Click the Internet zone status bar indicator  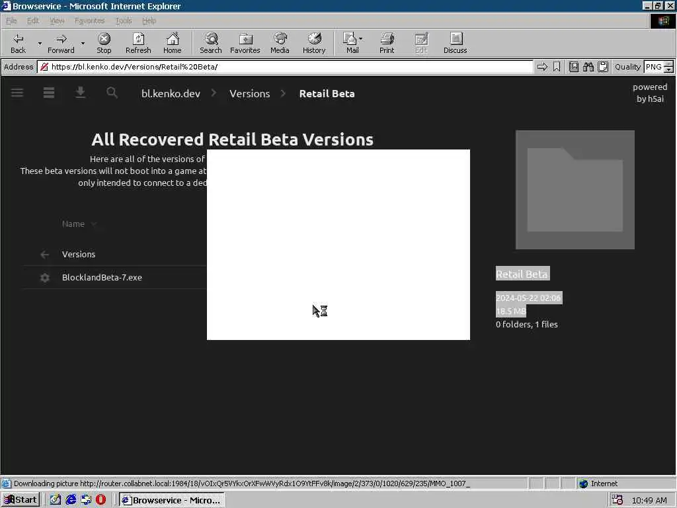(x=598, y=484)
